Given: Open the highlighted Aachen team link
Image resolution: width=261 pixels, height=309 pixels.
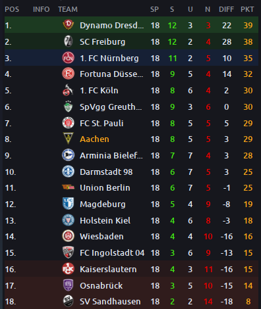Looking at the screenshot, I should click(x=94, y=139).
